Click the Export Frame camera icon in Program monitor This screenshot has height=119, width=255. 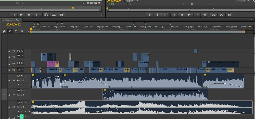pos(229,15)
